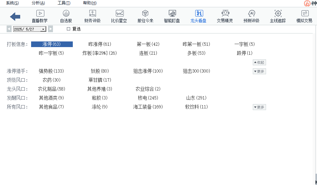This screenshot has width=317, height=185.
Task: Open 智能盯盘 smart monitoring icon
Action: pos(172,14)
